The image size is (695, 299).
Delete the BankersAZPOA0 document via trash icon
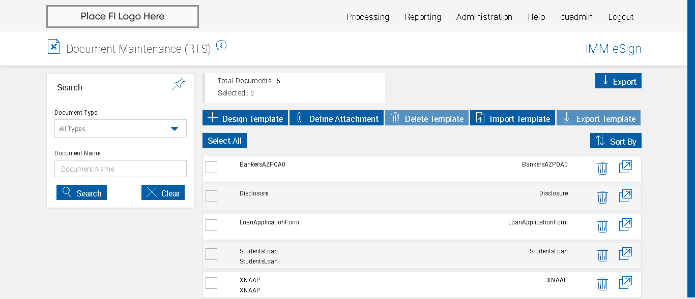coord(602,168)
